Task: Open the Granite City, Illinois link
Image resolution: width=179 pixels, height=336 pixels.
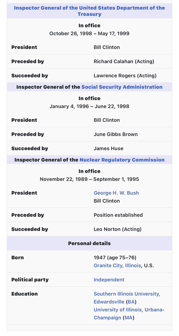Action: tap(117, 265)
